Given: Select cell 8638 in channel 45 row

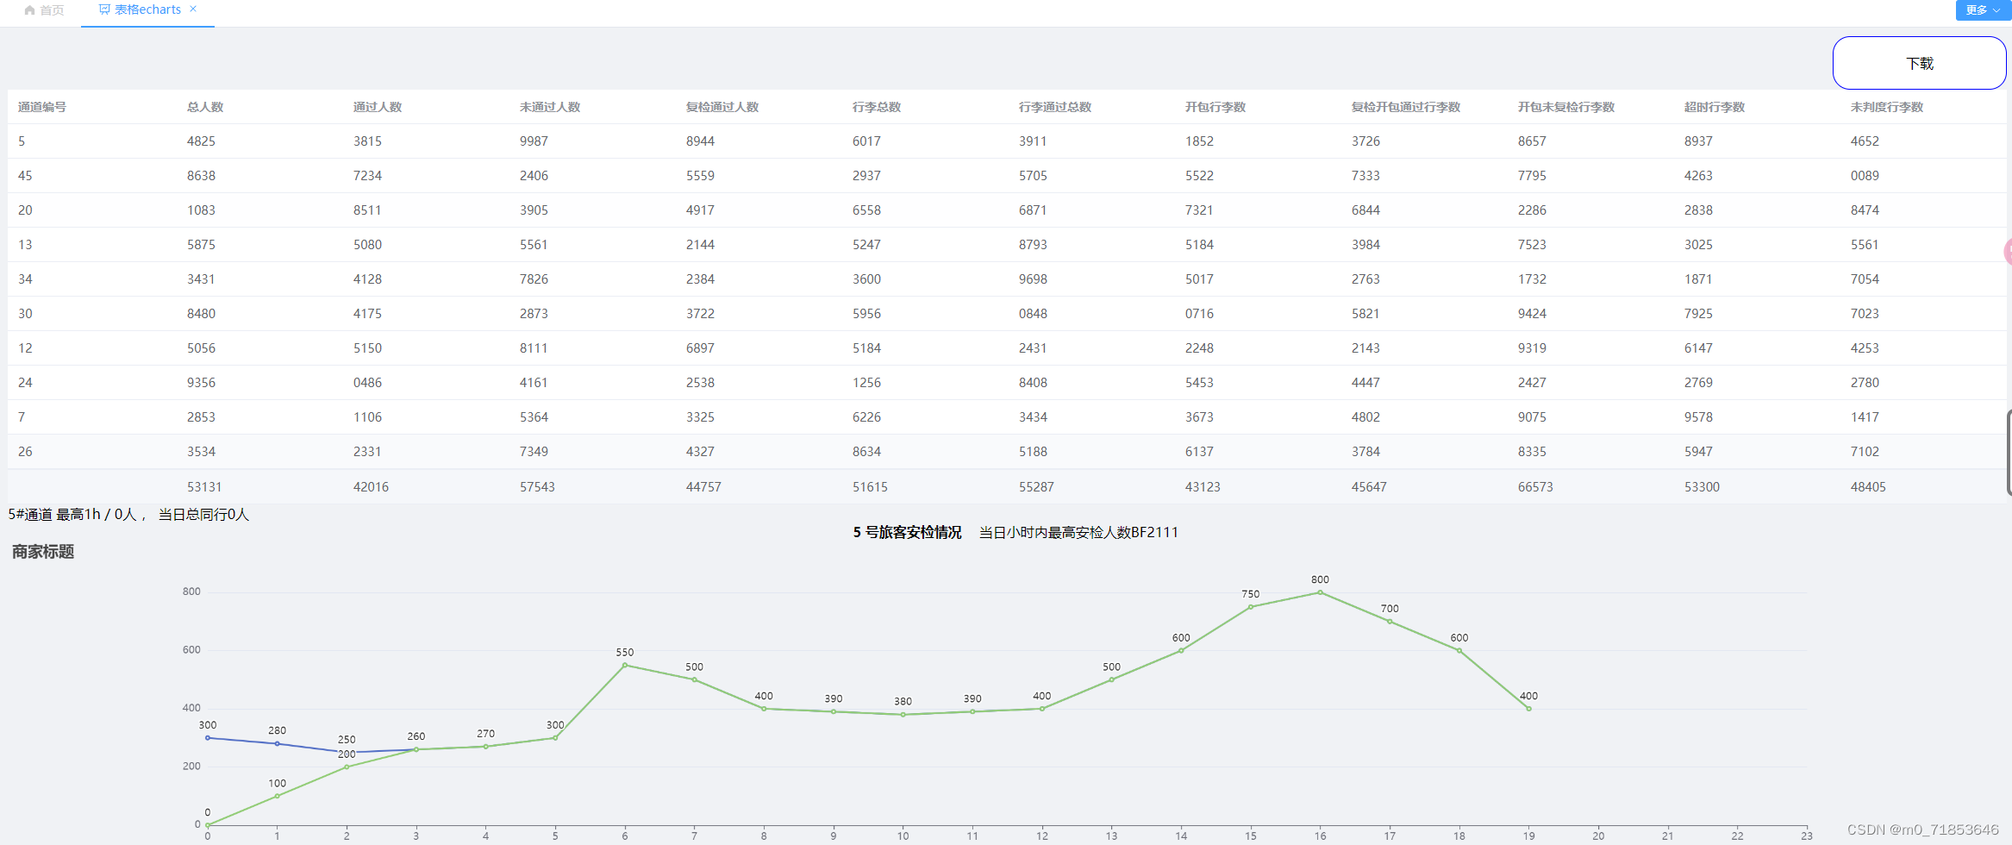Looking at the screenshot, I should point(201,176).
